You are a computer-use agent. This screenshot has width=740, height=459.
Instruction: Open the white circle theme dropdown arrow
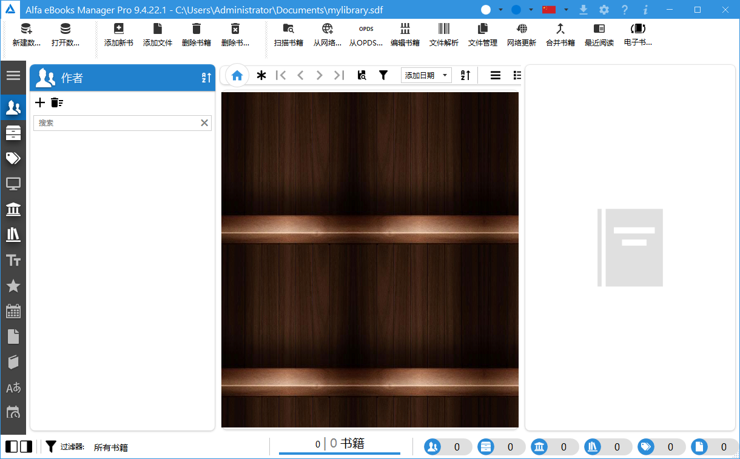[500, 10]
